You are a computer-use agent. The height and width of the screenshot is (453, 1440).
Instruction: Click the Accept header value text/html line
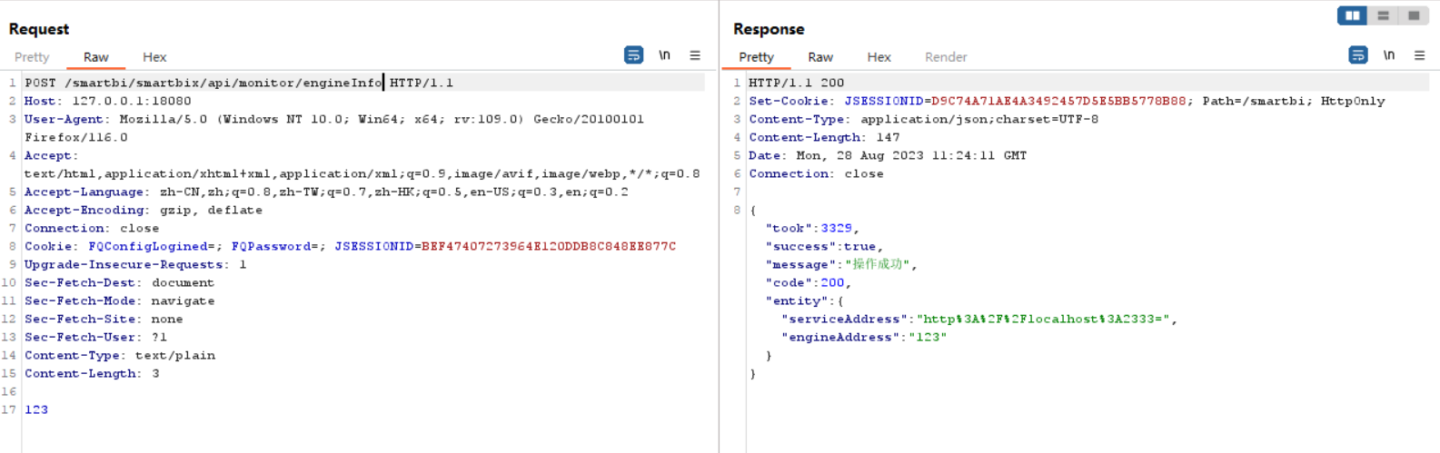point(362,173)
